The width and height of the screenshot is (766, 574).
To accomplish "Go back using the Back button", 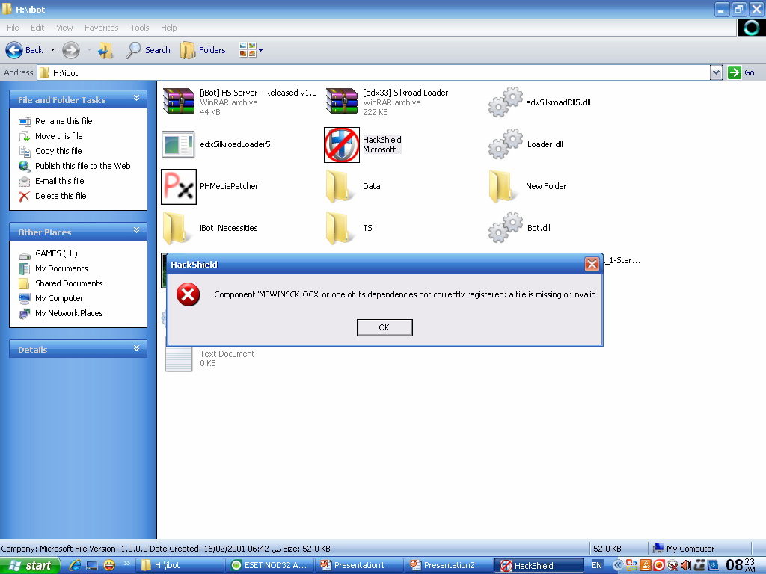I will pos(24,50).
